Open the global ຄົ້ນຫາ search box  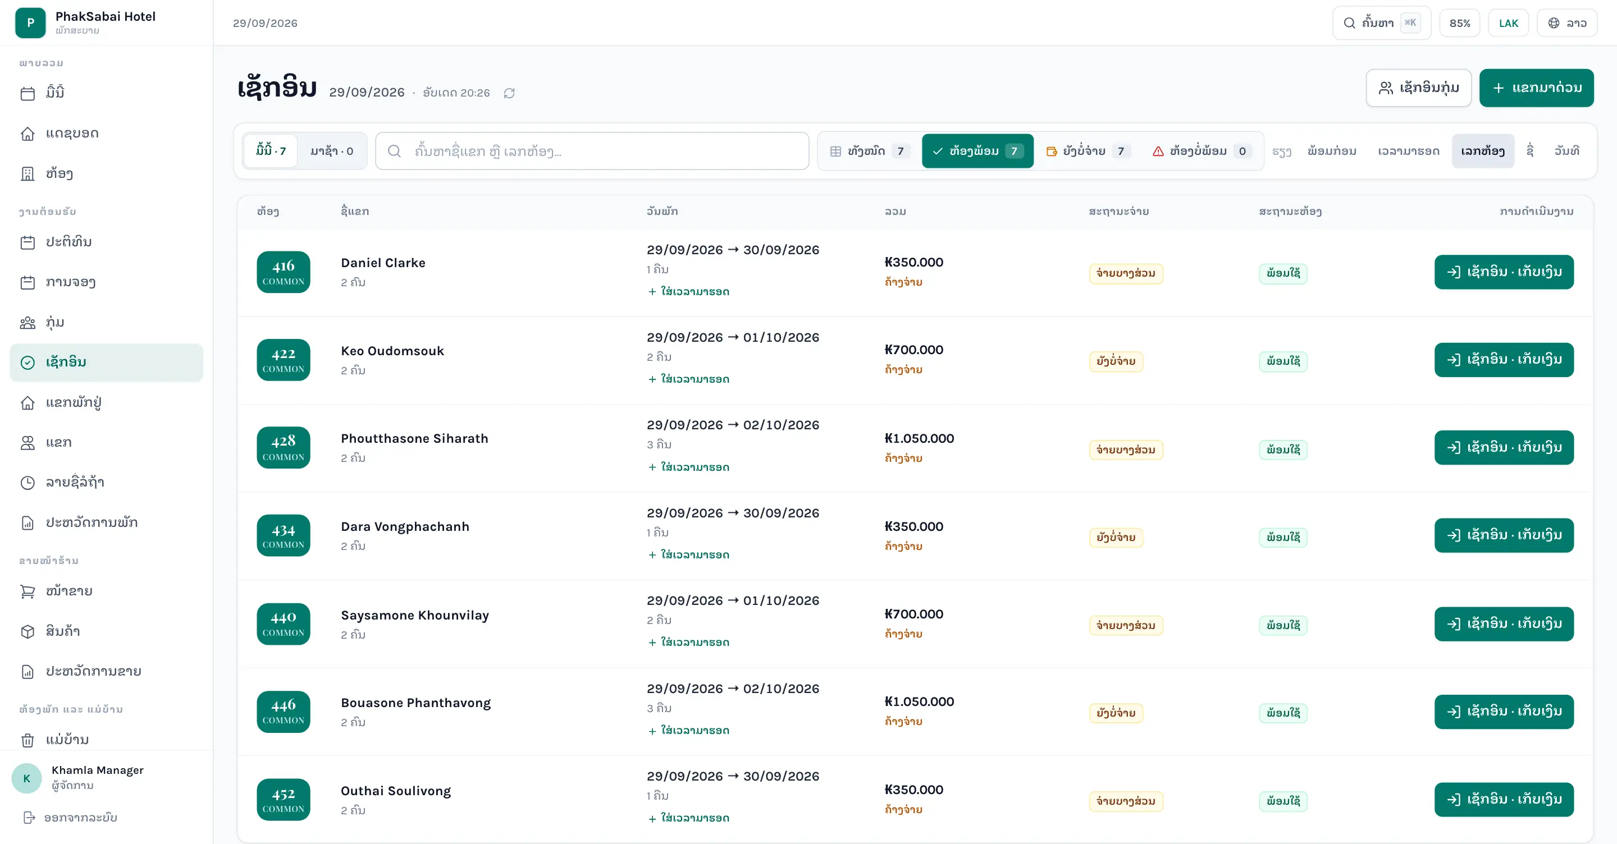(1382, 23)
